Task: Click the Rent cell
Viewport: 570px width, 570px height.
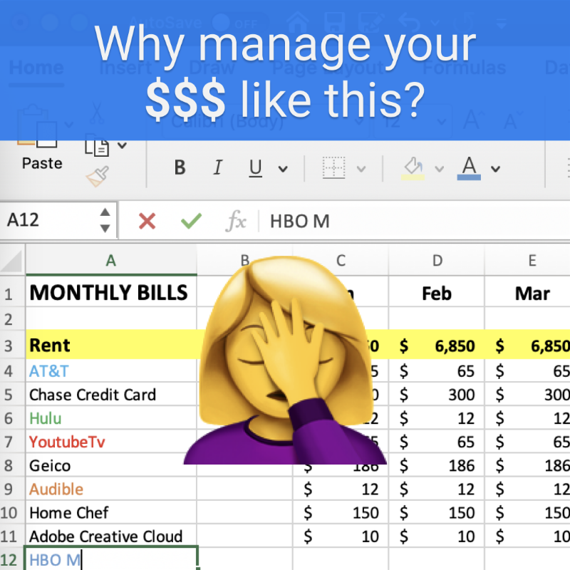Action: [x=111, y=345]
